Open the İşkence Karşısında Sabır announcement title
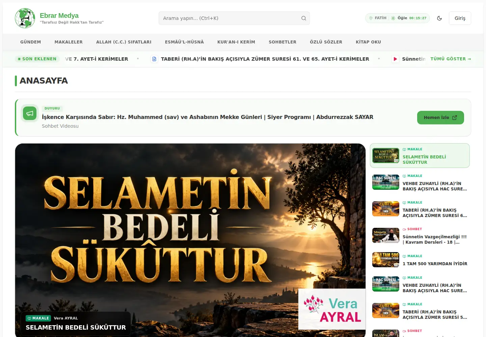Image resolution: width=486 pixels, height=337 pixels. (208, 117)
